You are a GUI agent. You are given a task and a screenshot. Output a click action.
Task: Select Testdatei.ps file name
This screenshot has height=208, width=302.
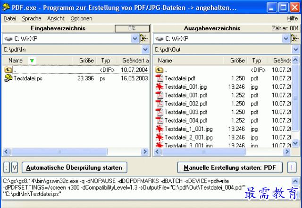click(x=28, y=78)
